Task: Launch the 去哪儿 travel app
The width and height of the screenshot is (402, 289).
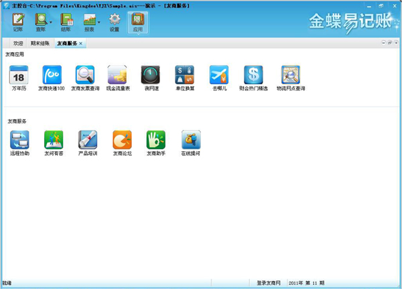Action: pos(220,78)
